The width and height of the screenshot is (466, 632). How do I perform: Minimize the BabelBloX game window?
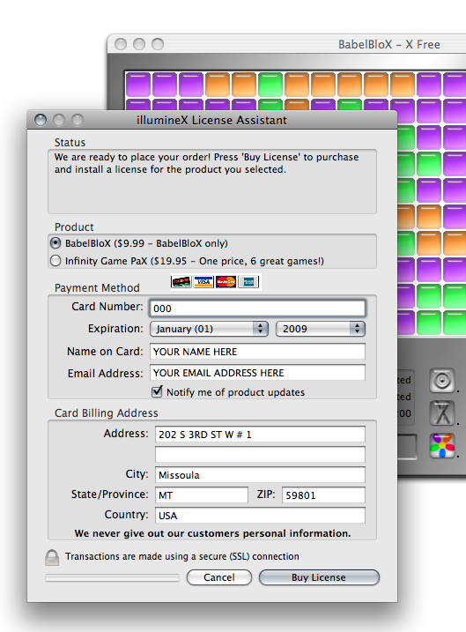pos(139,44)
